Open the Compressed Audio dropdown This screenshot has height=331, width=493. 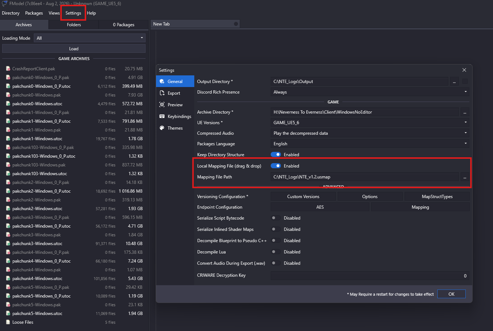tap(370, 133)
